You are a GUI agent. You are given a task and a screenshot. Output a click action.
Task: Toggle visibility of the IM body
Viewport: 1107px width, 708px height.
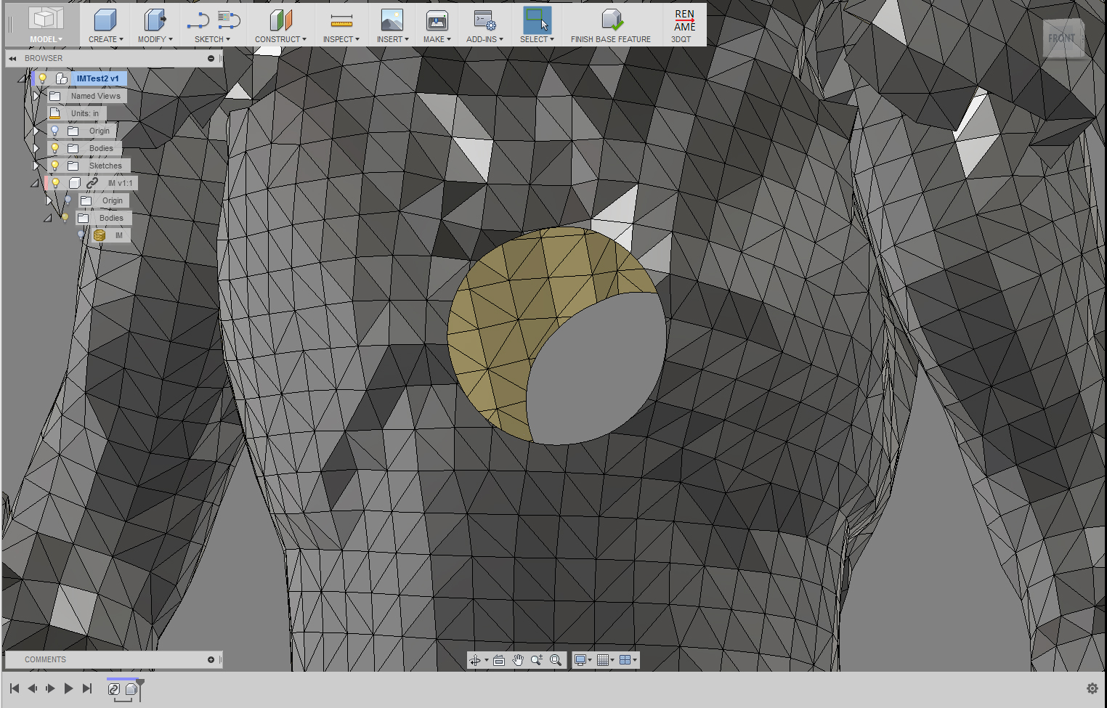[x=81, y=235]
